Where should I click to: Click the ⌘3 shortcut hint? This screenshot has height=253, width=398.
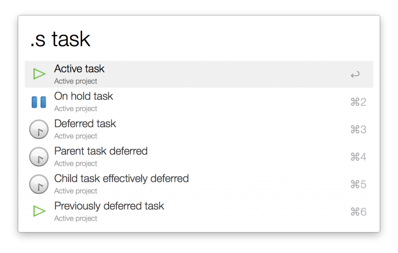coord(358,130)
